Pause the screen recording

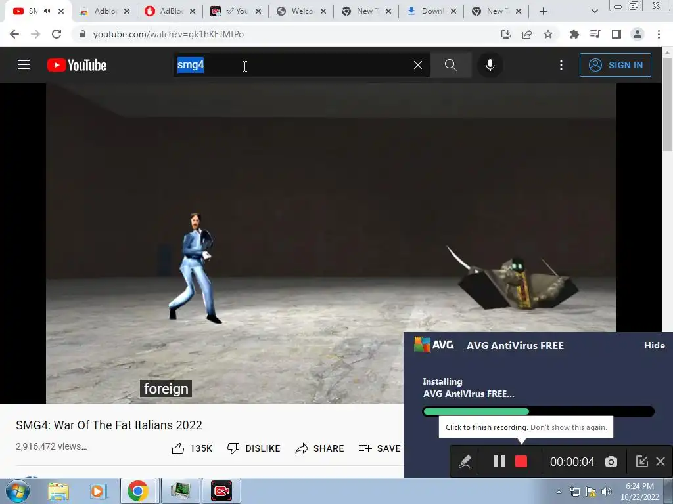(499, 461)
